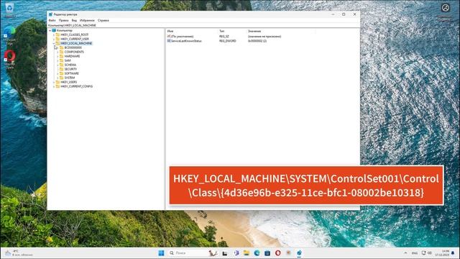460x259 pixels.
Task: Expand the HARDWARE key arrow
Action: tap(57, 56)
